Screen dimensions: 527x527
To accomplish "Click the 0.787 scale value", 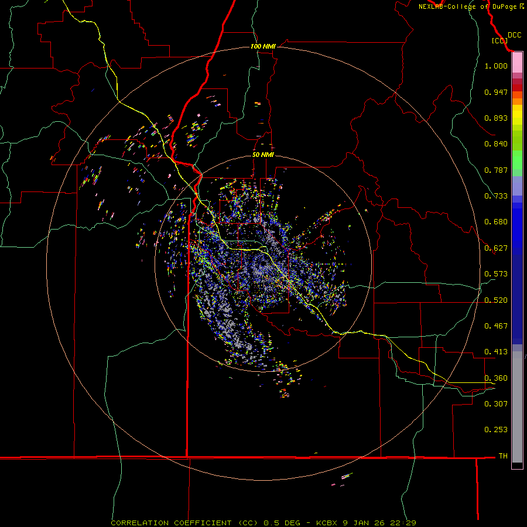I will click(x=496, y=170).
